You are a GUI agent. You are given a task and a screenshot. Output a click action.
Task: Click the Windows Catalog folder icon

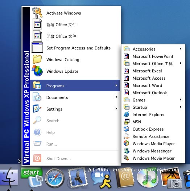pyautogui.click(x=37, y=59)
